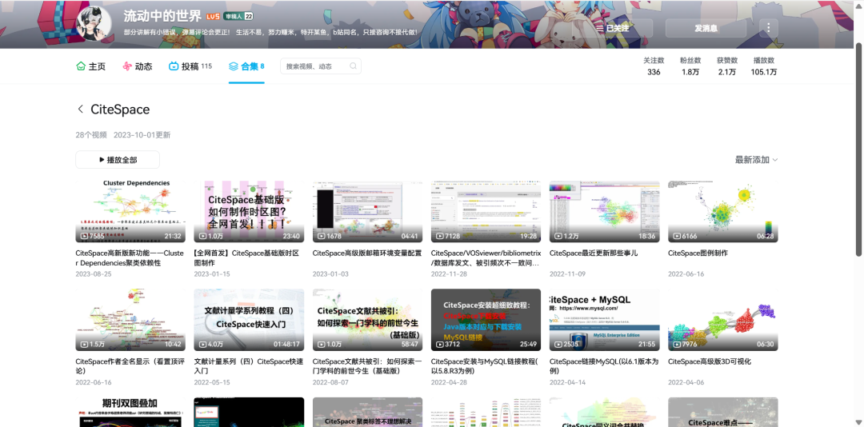Open the 10:42 作者全名显示 thumbnail
Image resolution: width=864 pixels, height=427 pixels.
click(130, 320)
